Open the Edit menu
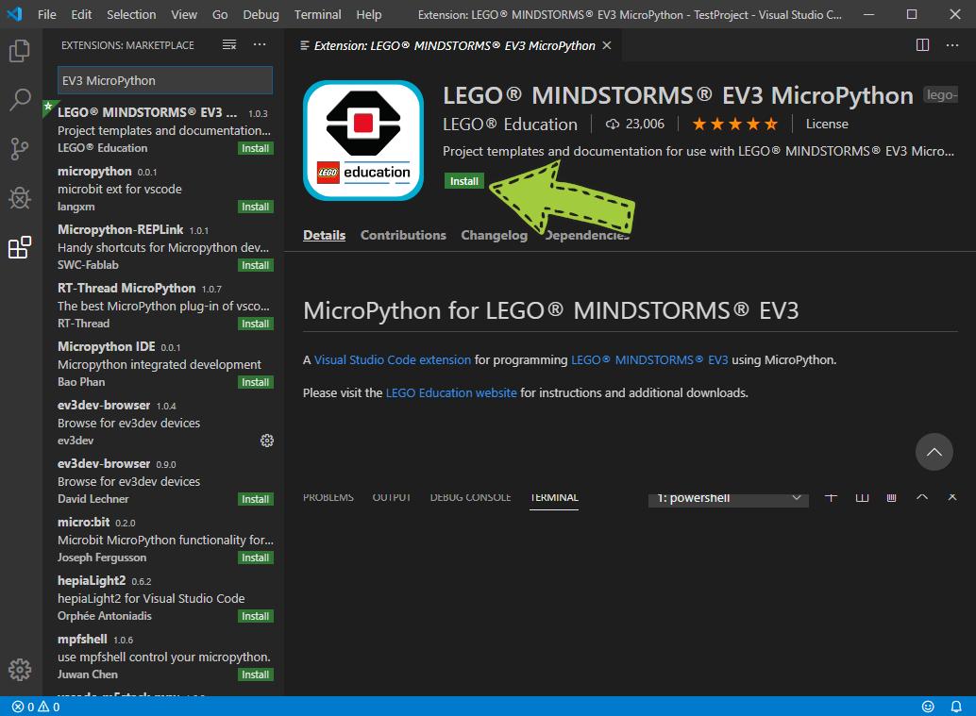Image resolution: width=976 pixels, height=716 pixels. (81, 14)
